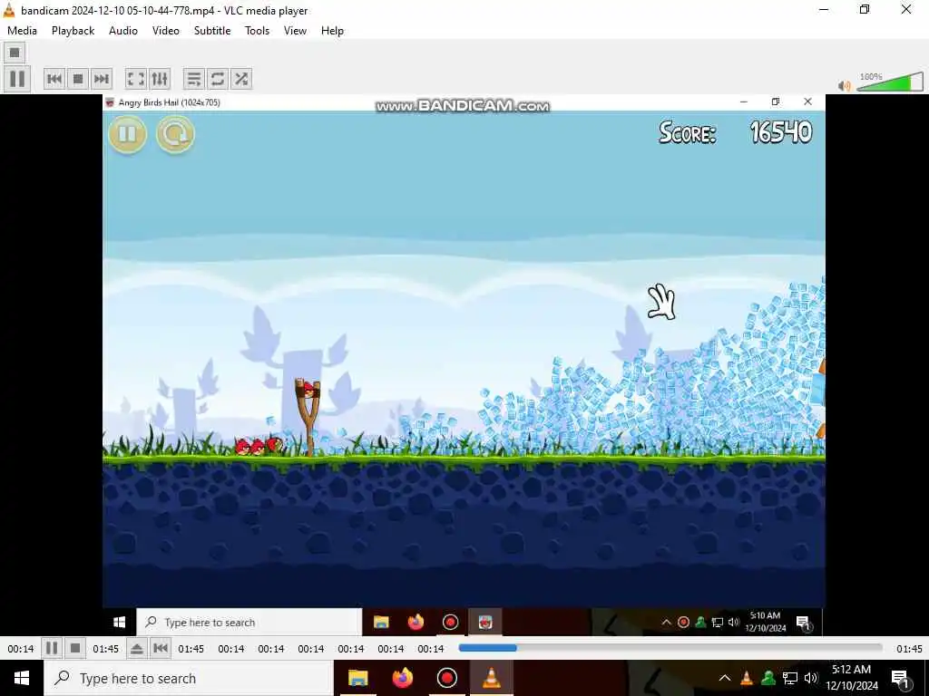929x696 pixels.
Task: Open the clock showing 5:12 AM
Action: (x=852, y=678)
